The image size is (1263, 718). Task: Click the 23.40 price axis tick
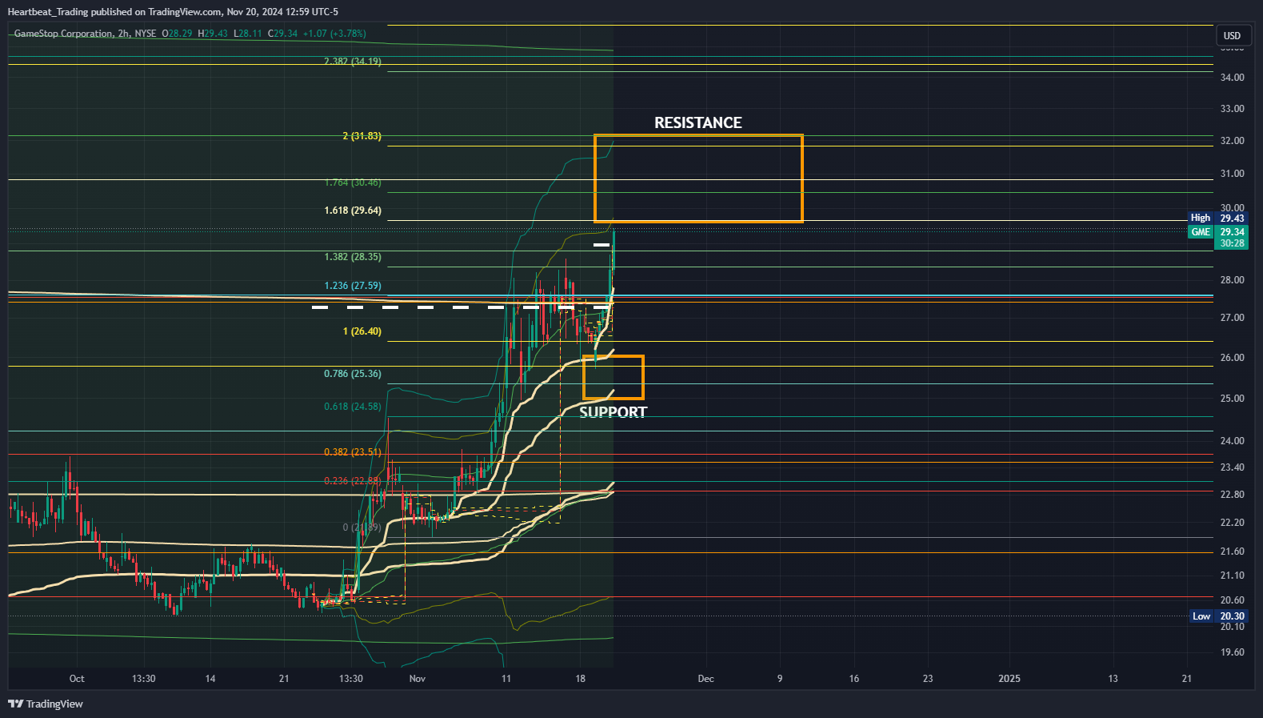tap(1232, 467)
